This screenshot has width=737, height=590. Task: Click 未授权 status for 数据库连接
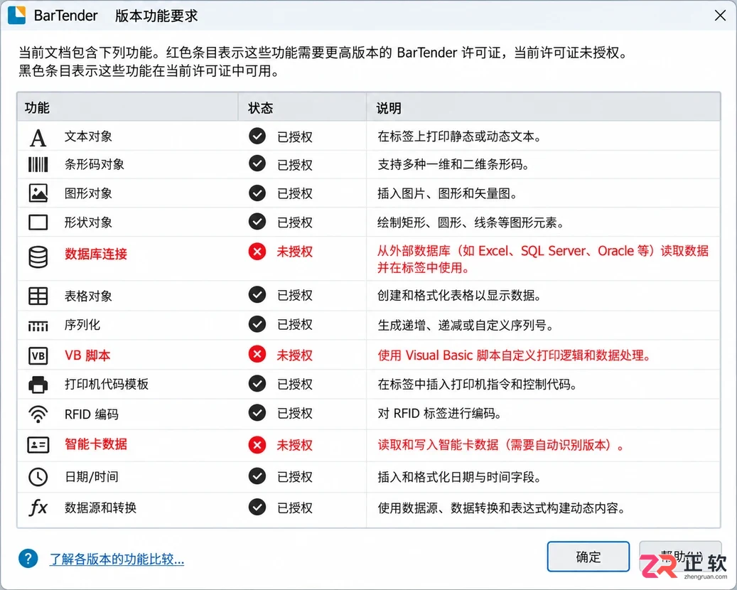(x=295, y=252)
